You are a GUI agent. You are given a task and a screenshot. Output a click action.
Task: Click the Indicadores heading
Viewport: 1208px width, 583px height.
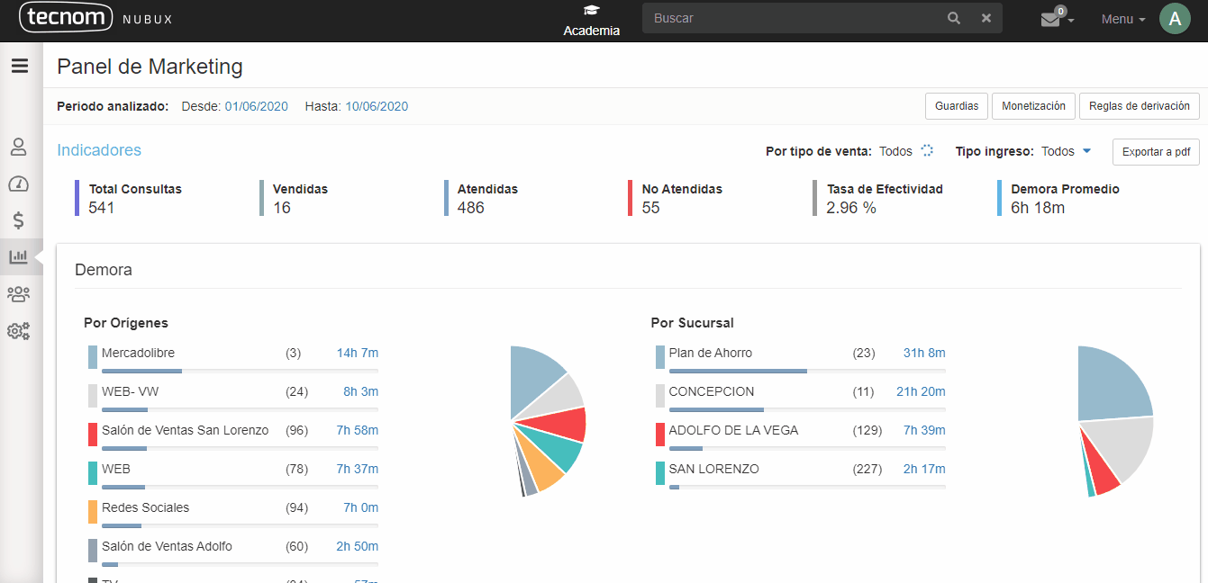[x=99, y=150]
